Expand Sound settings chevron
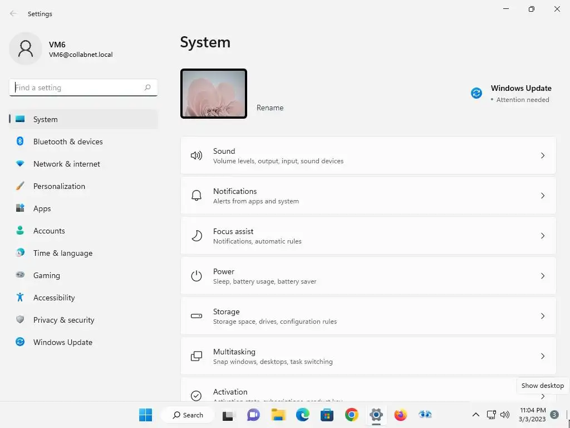 542,156
